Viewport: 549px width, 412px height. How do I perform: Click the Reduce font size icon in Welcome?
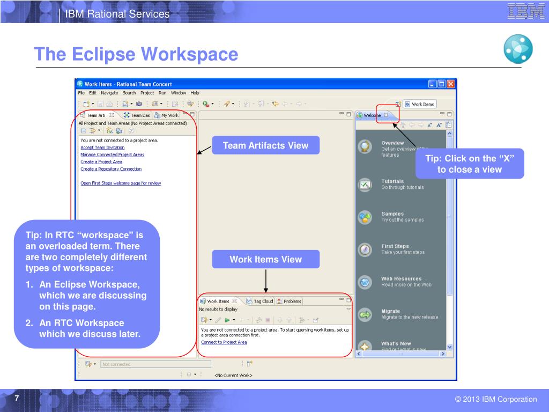(429, 124)
